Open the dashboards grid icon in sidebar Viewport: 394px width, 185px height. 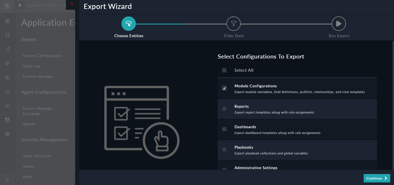(x=7, y=21)
